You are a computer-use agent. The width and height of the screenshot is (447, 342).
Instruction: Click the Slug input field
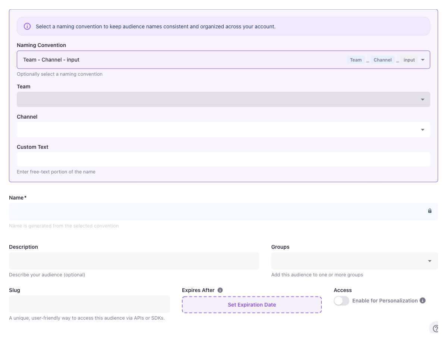(x=89, y=304)
